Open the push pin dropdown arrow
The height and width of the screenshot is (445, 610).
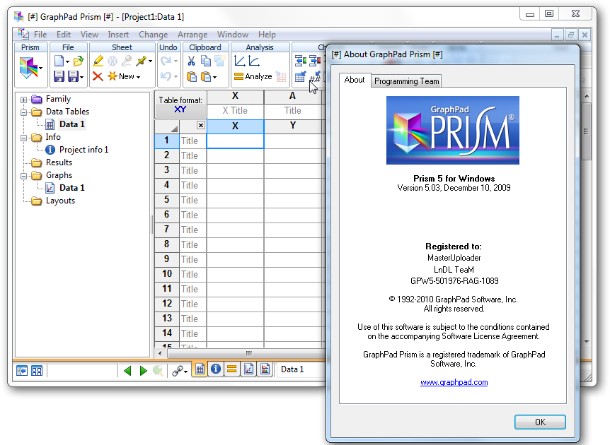150,61
